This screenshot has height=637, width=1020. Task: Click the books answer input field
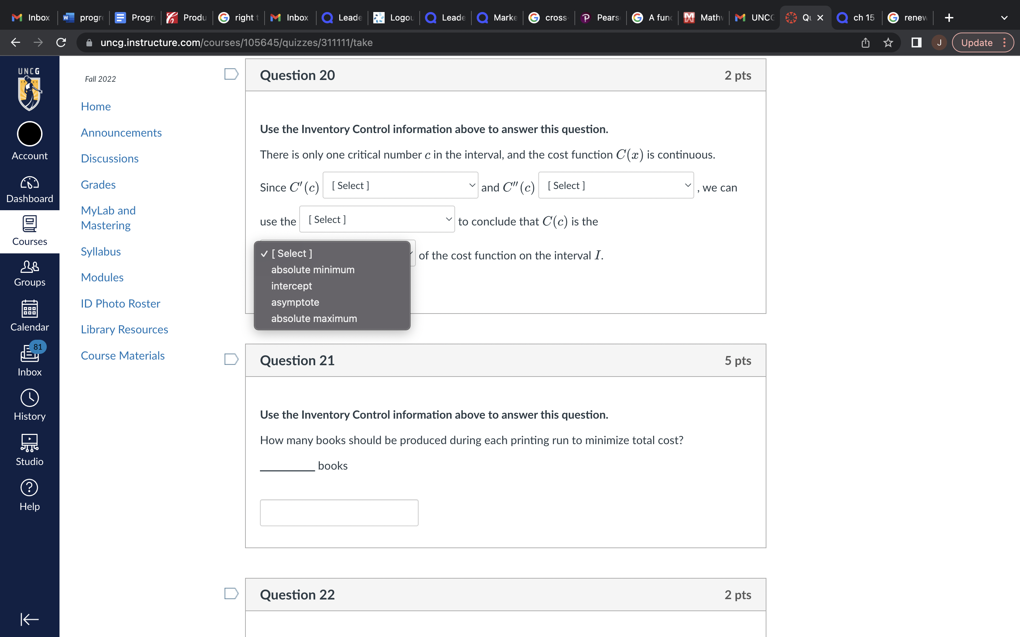click(x=339, y=512)
